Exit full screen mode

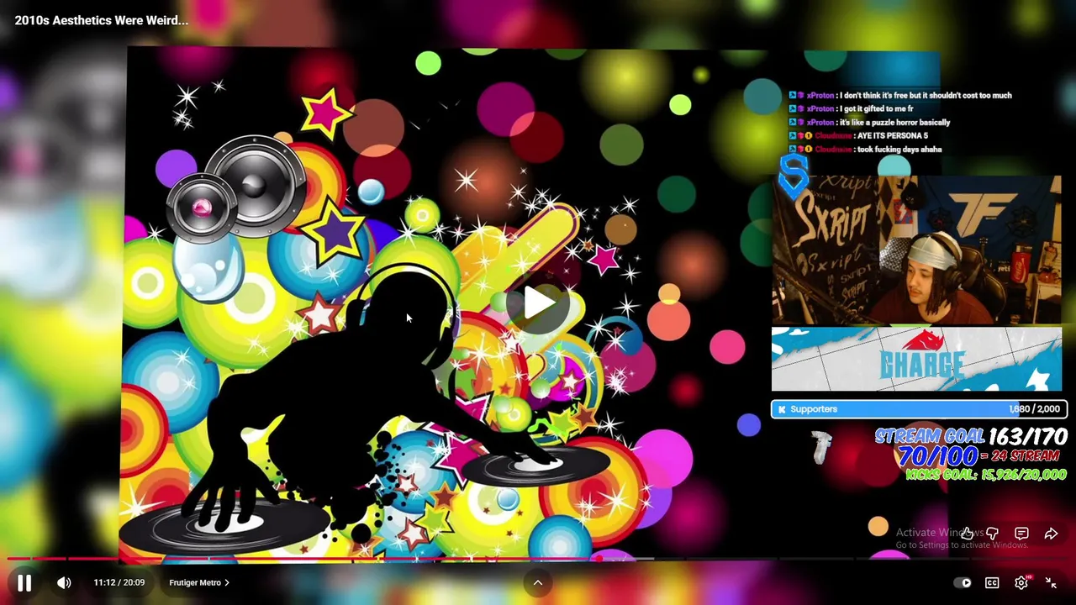click(1051, 582)
